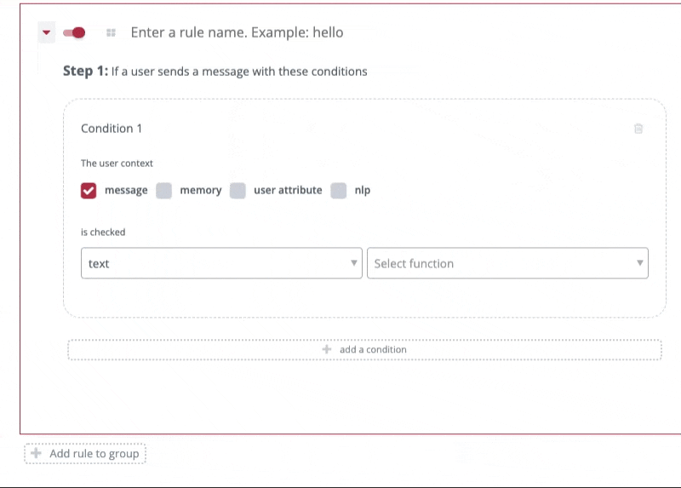
Task: Open the text dropdown
Action: click(213, 263)
